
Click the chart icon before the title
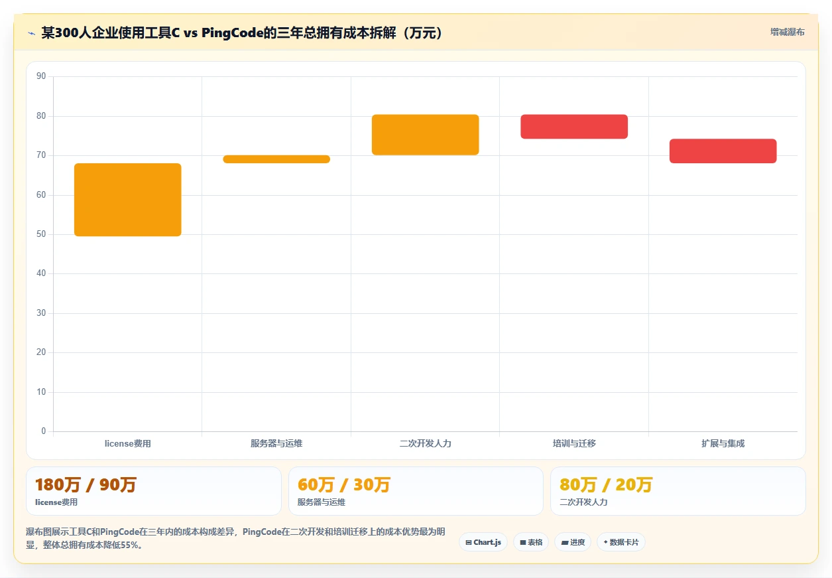pyautogui.click(x=31, y=33)
